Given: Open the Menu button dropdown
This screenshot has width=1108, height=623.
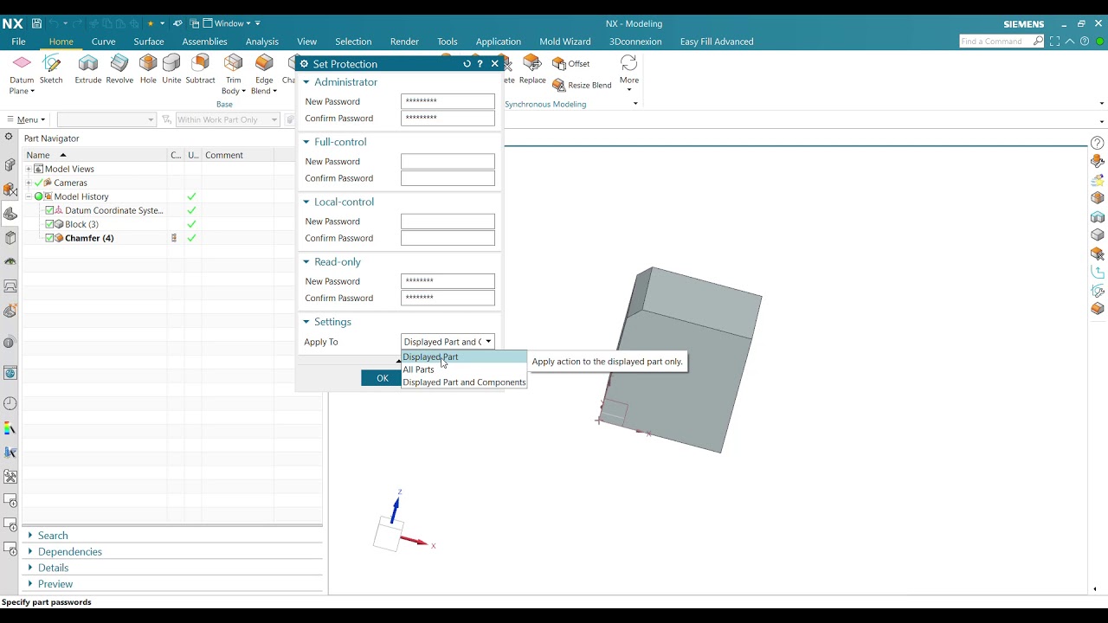Looking at the screenshot, I should 25,119.
